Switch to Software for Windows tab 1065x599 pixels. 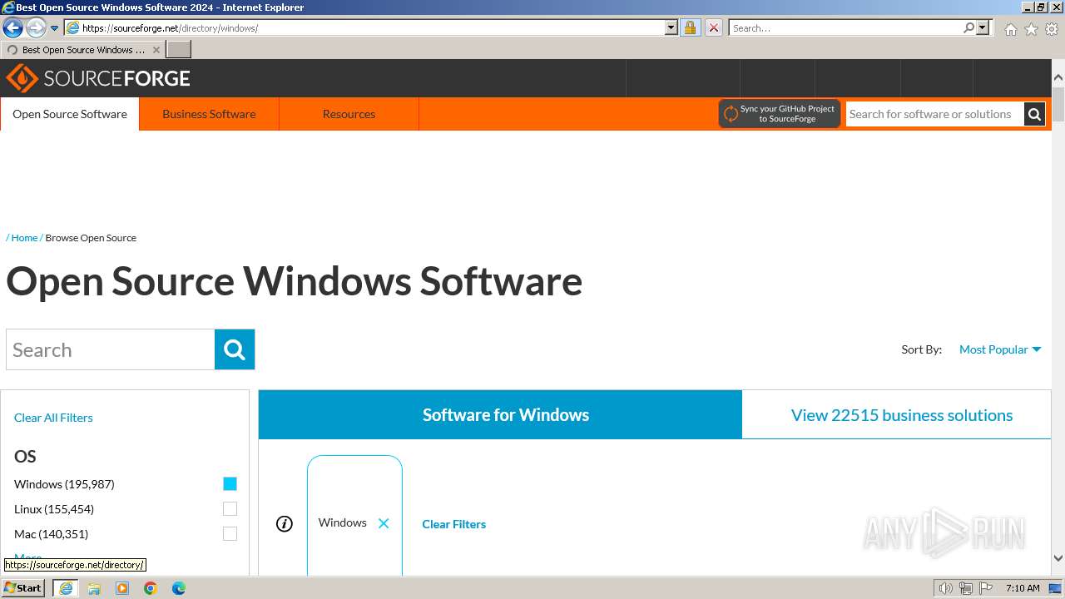click(x=500, y=414)
